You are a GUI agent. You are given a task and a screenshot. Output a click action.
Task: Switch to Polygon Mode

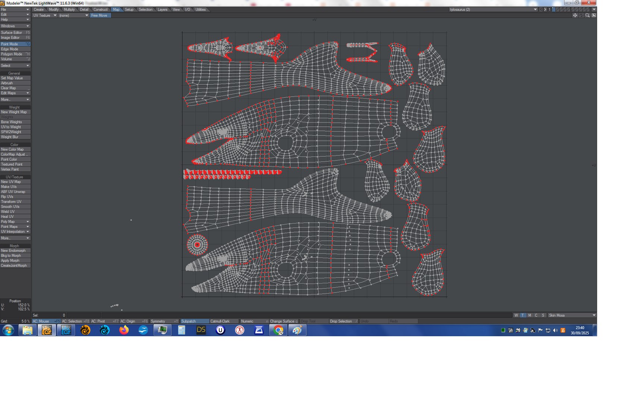(15, 54)
